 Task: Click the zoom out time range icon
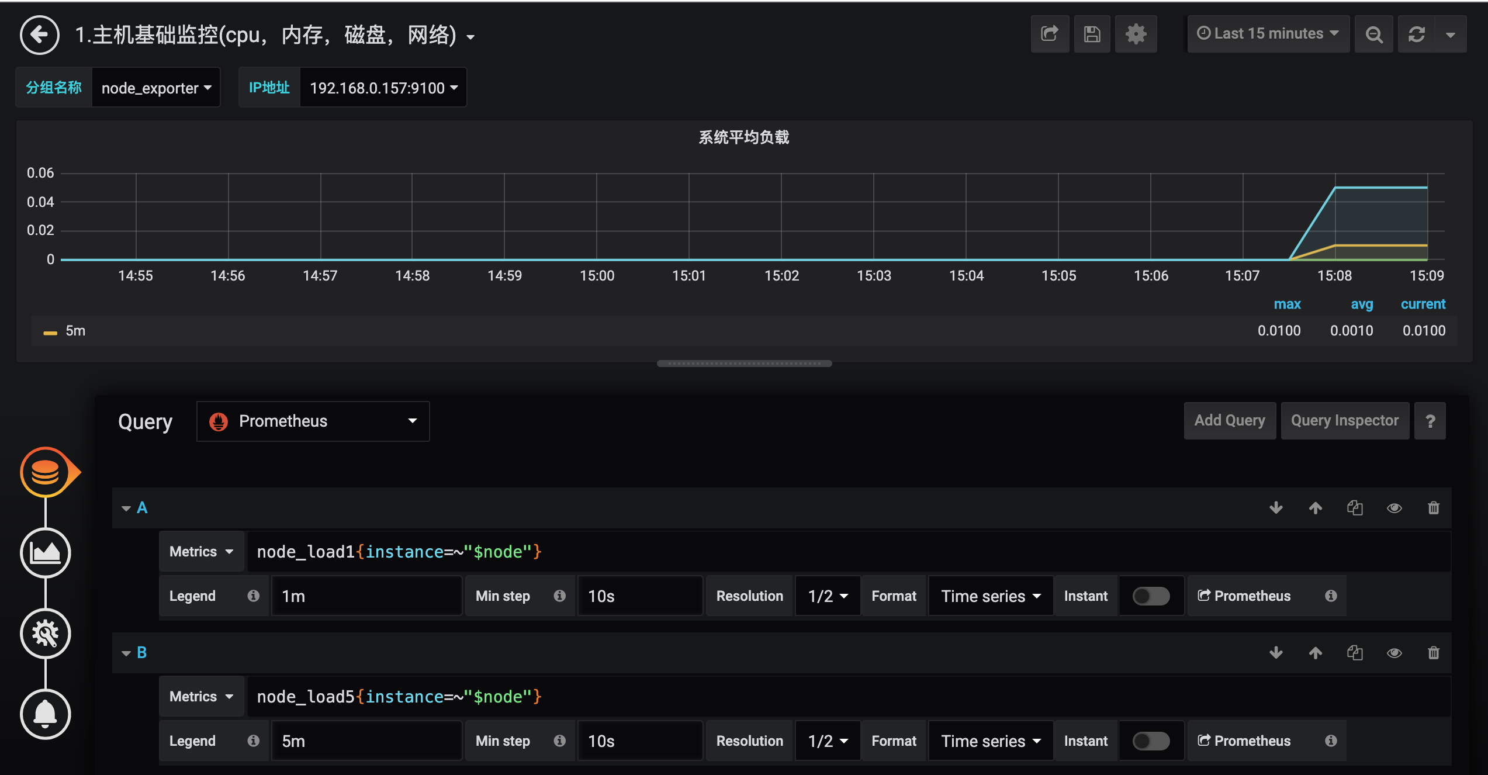point(1374,34)
